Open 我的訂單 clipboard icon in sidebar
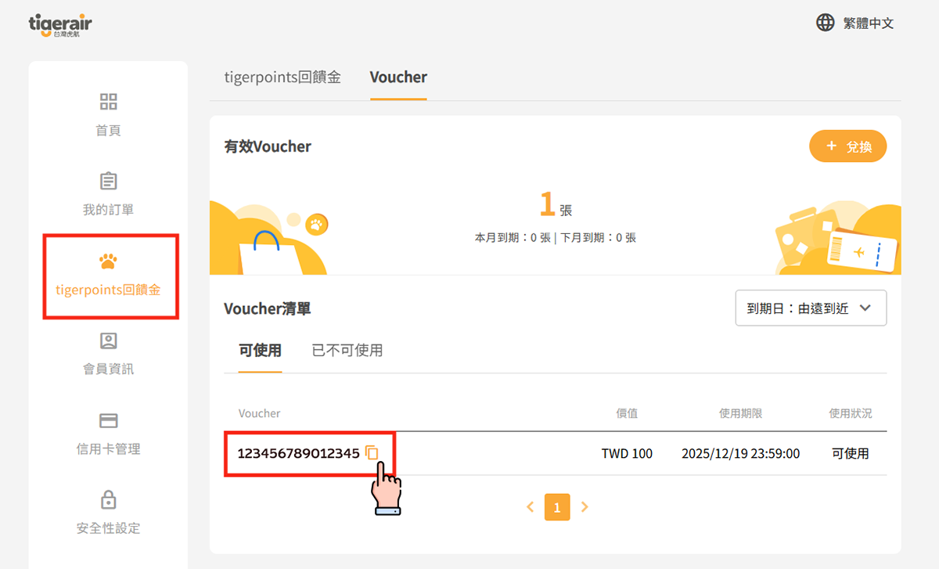 tap(108, 182)
